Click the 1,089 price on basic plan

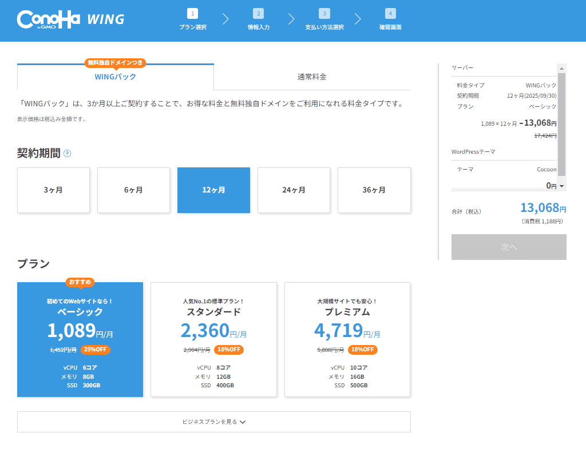point(72,330)
